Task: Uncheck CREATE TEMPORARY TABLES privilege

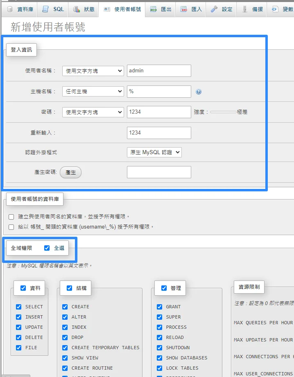Action: pyautogui.click(x=65, y=348)
